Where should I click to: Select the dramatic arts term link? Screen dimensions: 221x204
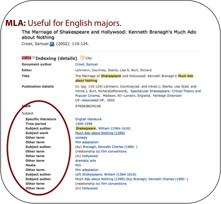pos(86,161)
